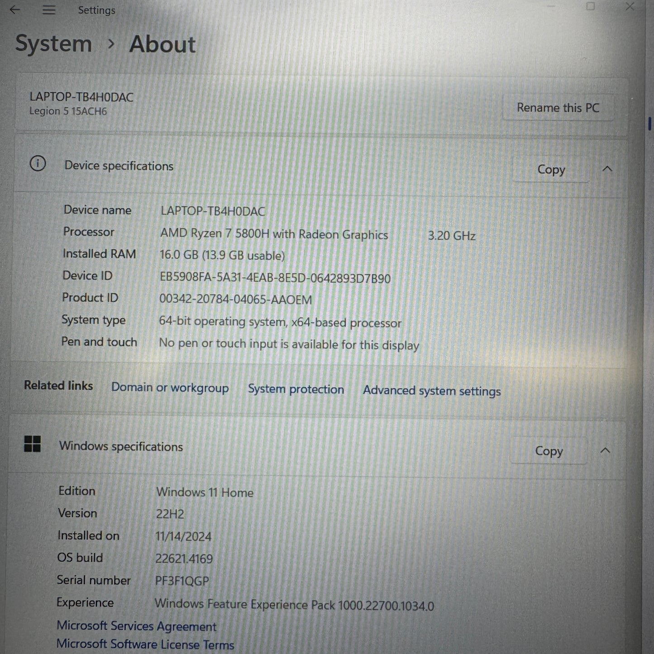The image size is (654, 654).
Task: Collapse the Device specifications section
Action: tap(607, 169)
